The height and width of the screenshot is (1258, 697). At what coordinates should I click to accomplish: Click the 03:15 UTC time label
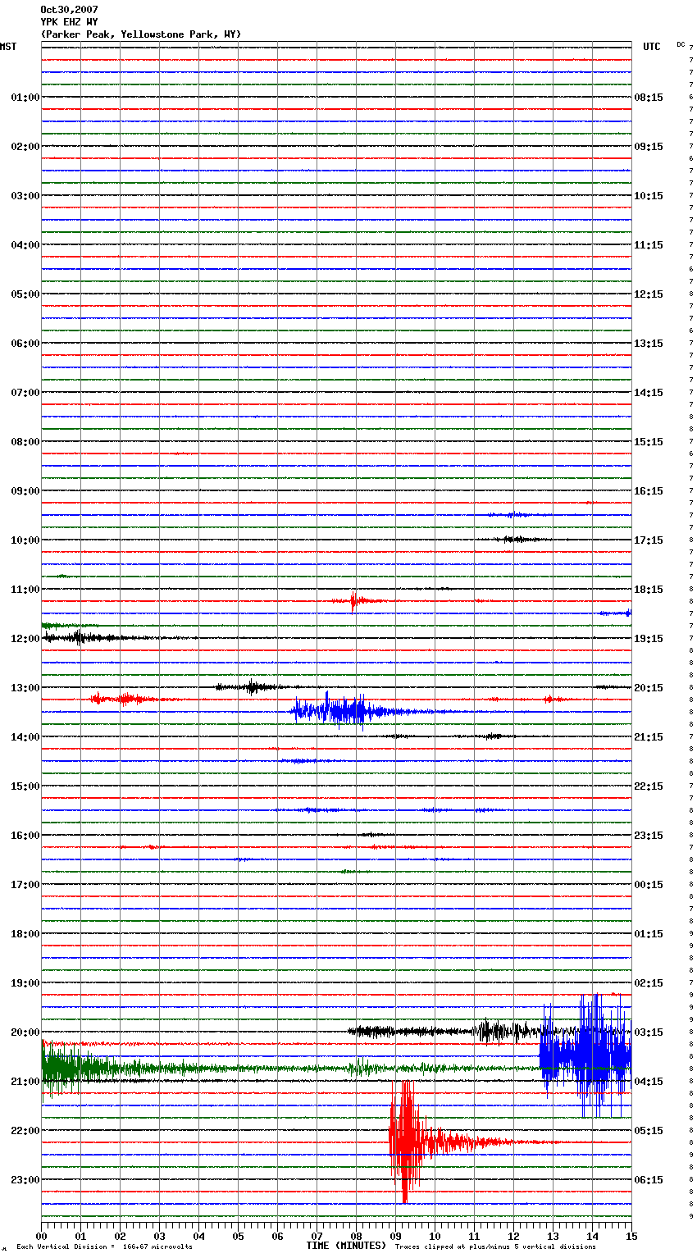pyautogui.click(x=649, y=1032)
